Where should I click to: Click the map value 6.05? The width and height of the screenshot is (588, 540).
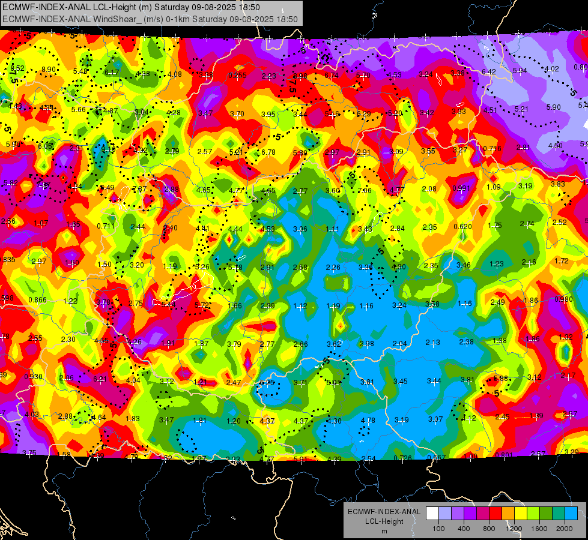pyautogui.click(x=45, y=146)
